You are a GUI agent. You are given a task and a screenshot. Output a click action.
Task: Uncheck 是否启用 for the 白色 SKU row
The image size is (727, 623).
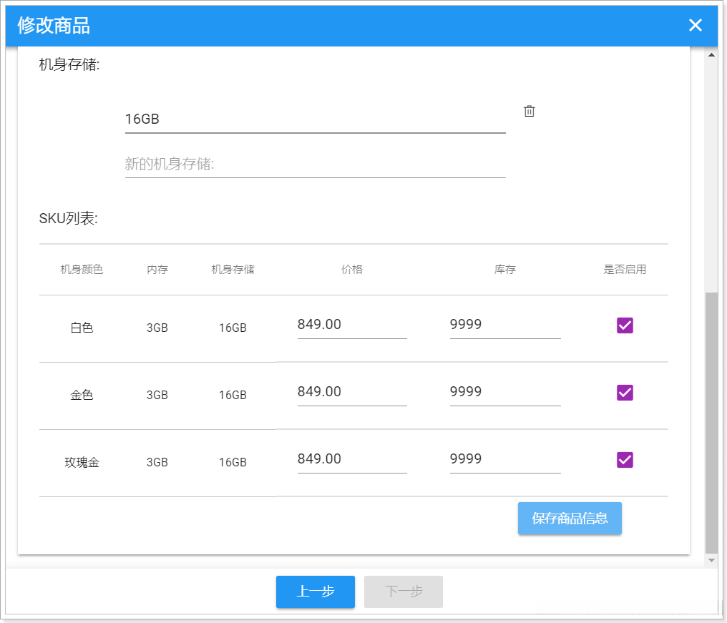click(x=625, y=325)
